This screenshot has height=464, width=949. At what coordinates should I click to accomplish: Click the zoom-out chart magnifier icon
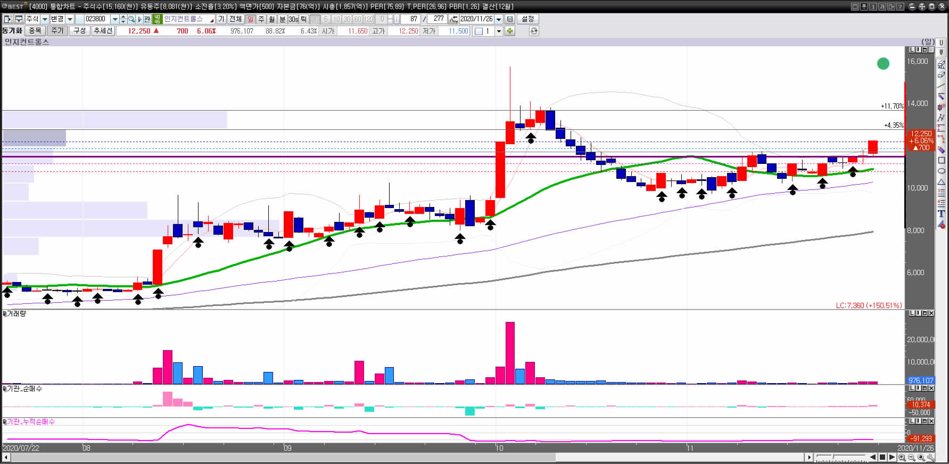tap(912, 457)
